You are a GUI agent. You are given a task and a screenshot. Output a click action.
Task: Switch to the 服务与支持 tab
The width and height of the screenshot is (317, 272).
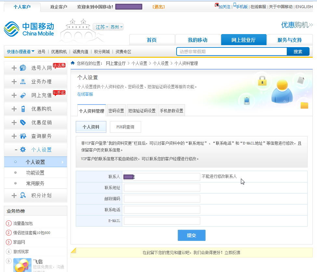[290, 40]
